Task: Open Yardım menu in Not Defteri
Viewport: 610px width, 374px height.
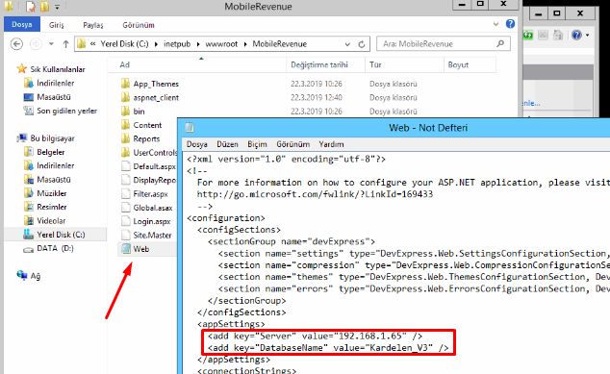Action: pyautogui.click(x=331, y=144)
